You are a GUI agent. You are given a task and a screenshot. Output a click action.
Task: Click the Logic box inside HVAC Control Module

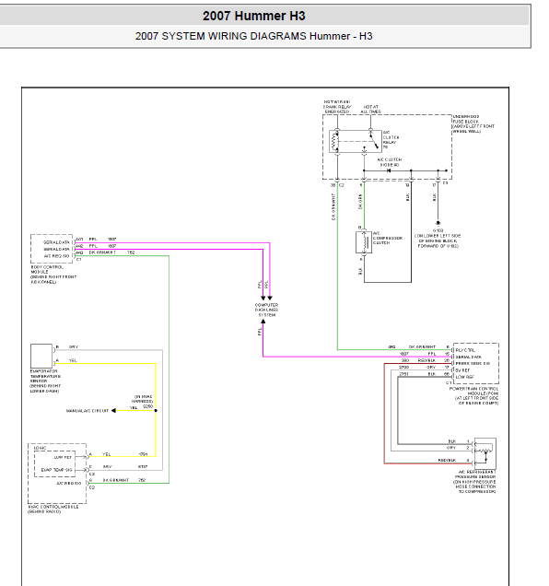tap(54, 463)
